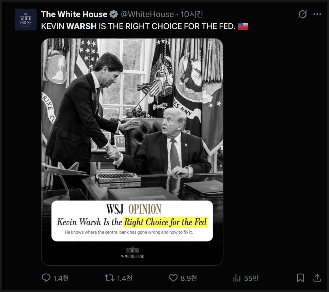Open "The White House" display name link
The image size is (329, 292).
point(74,14)
